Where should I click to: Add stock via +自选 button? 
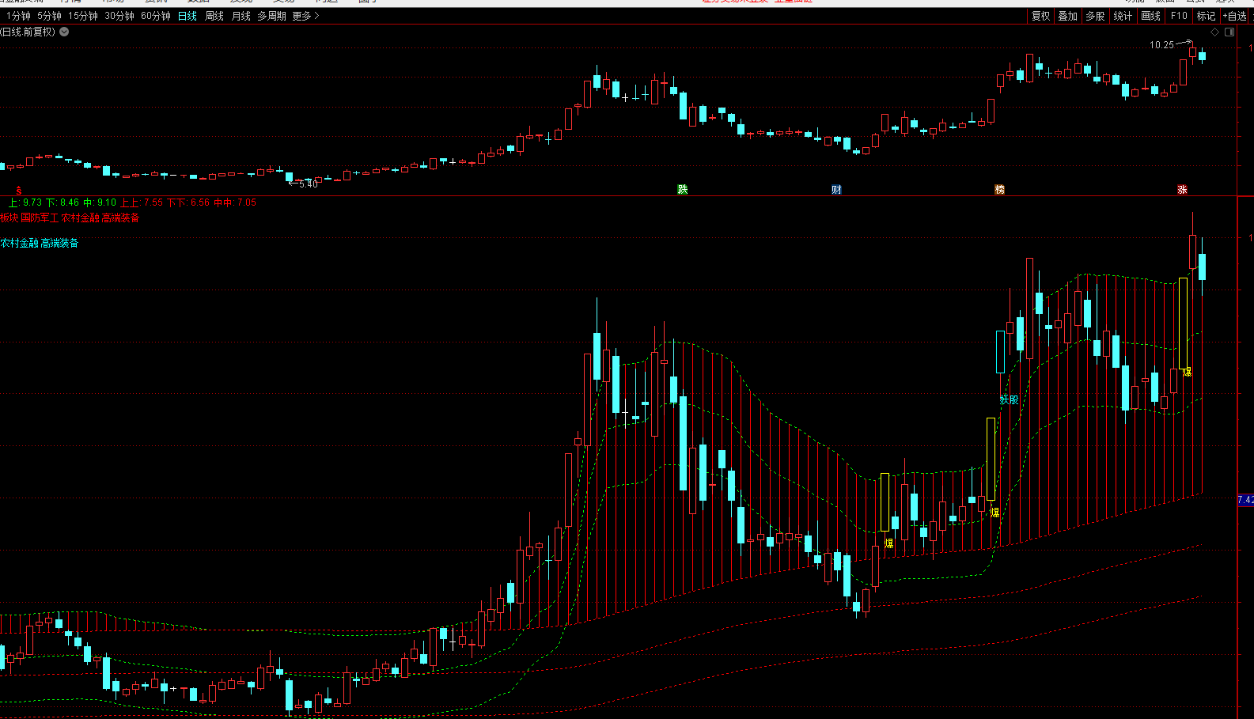tap(1234, 16)
